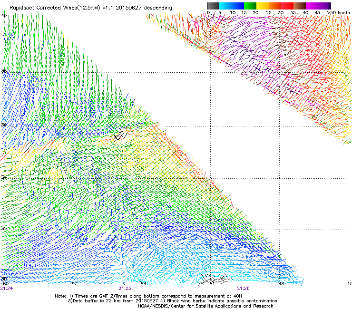This screenshot has width=352, height=309.
Task: Click the green 15–20 knots color bar segment
Action: point(250,6)
